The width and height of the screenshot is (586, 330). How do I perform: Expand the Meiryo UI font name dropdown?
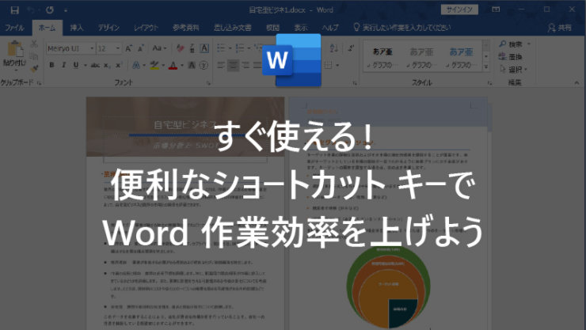(92, 48)
